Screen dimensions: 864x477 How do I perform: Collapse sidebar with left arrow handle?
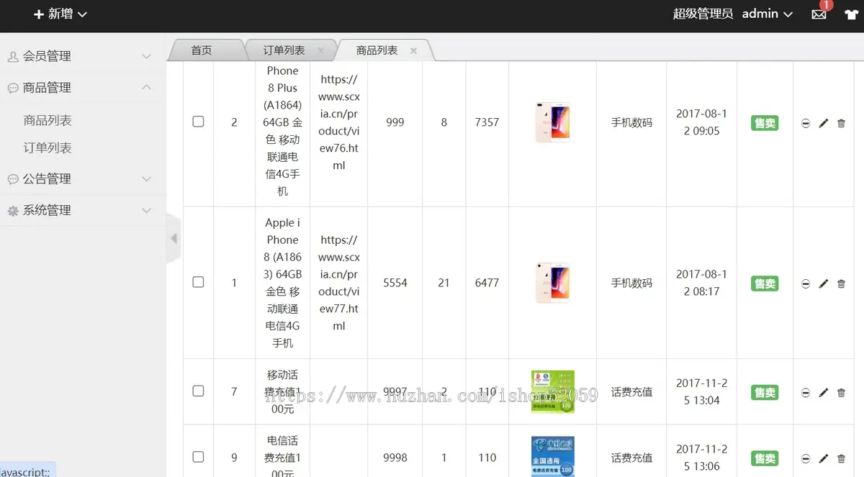click(174, 238)
